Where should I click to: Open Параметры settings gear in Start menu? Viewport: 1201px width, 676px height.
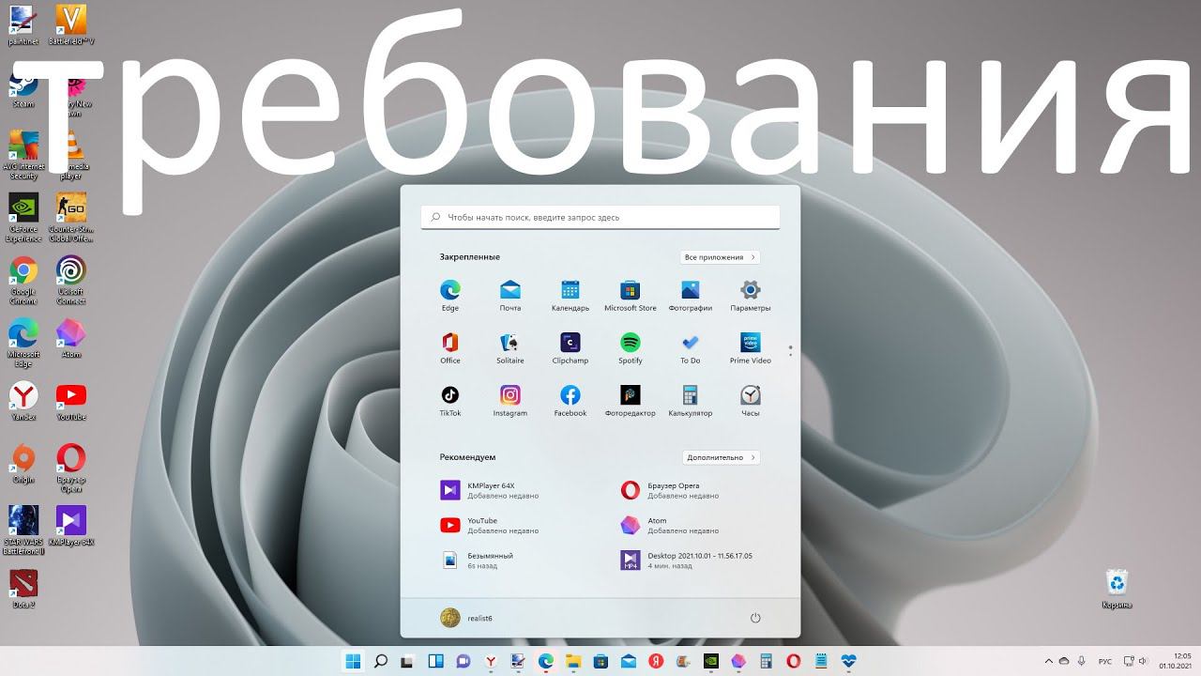pos(750,295)
